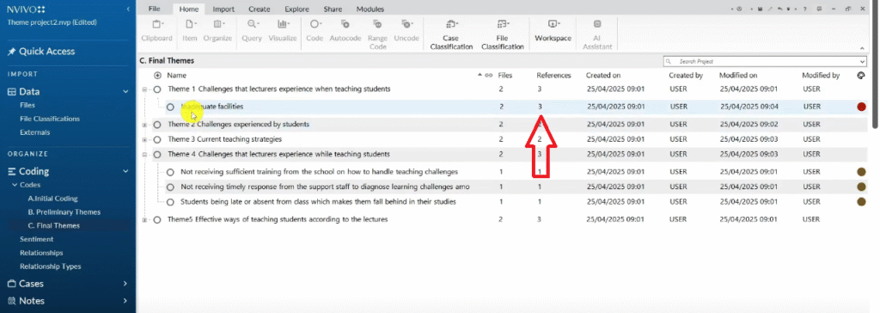Open the Clipboard tool in the ribbon

point(156,30)
